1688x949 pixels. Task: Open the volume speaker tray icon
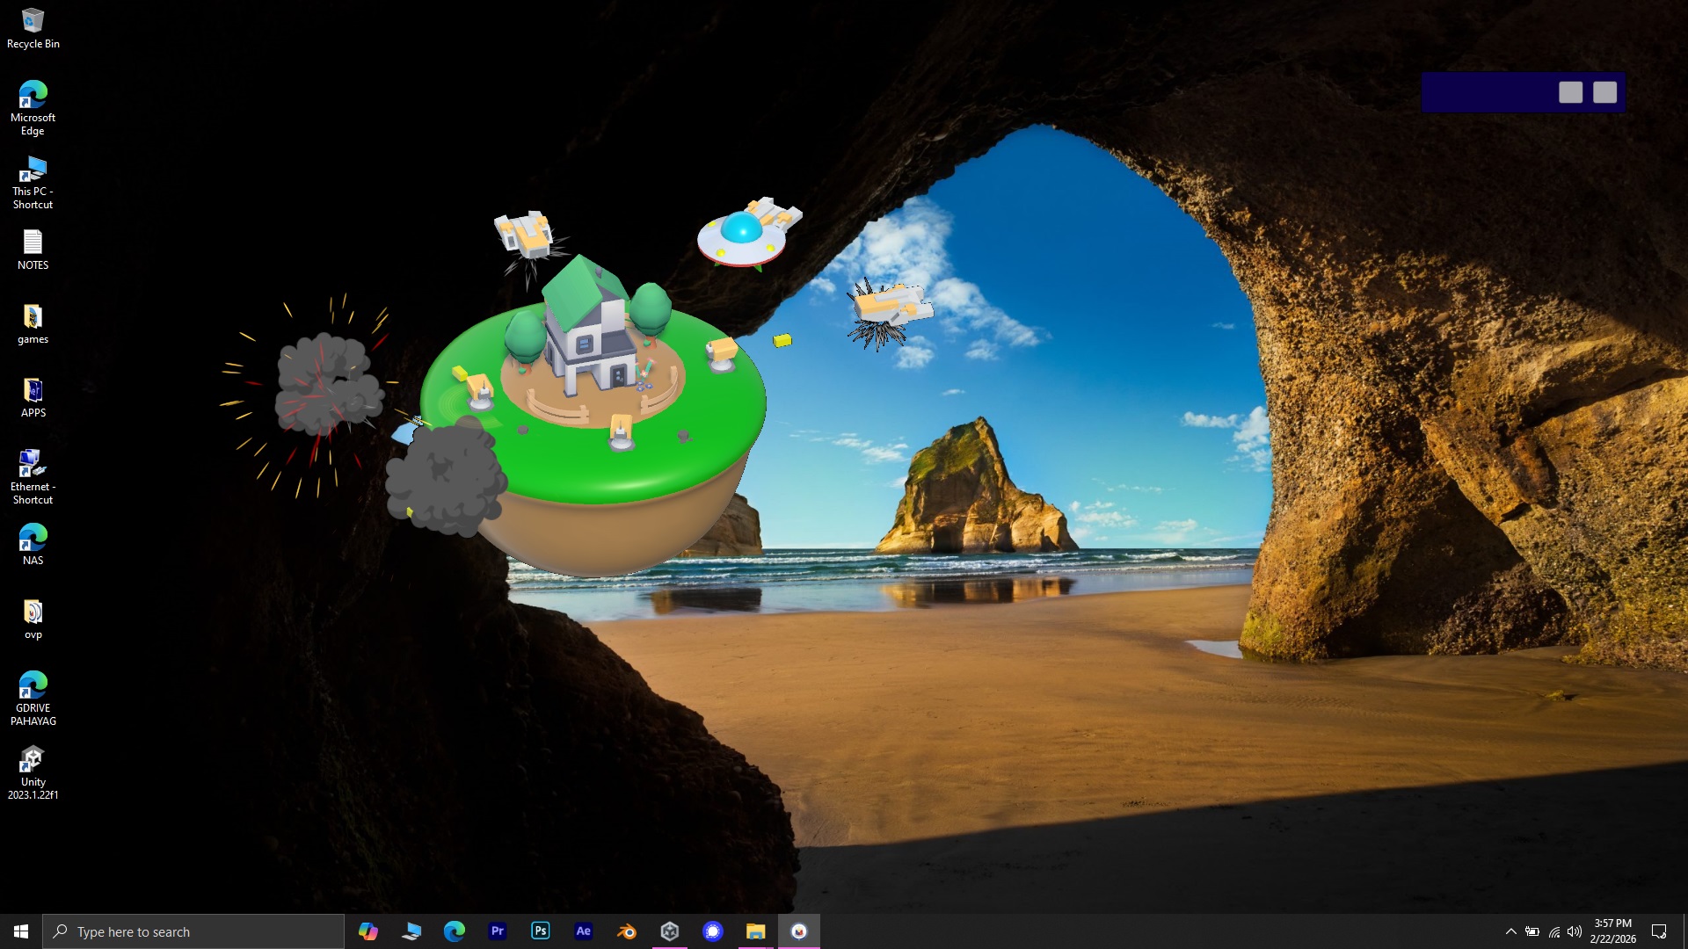(x=1575, y=931)
